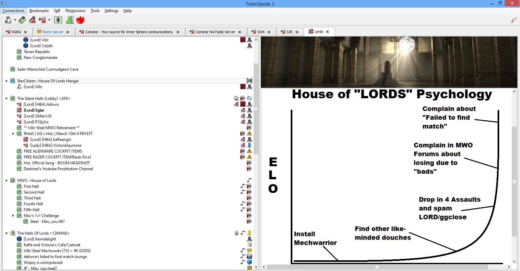Collapse the StarCitizen : House Of Lords Hangar channel

6,81
